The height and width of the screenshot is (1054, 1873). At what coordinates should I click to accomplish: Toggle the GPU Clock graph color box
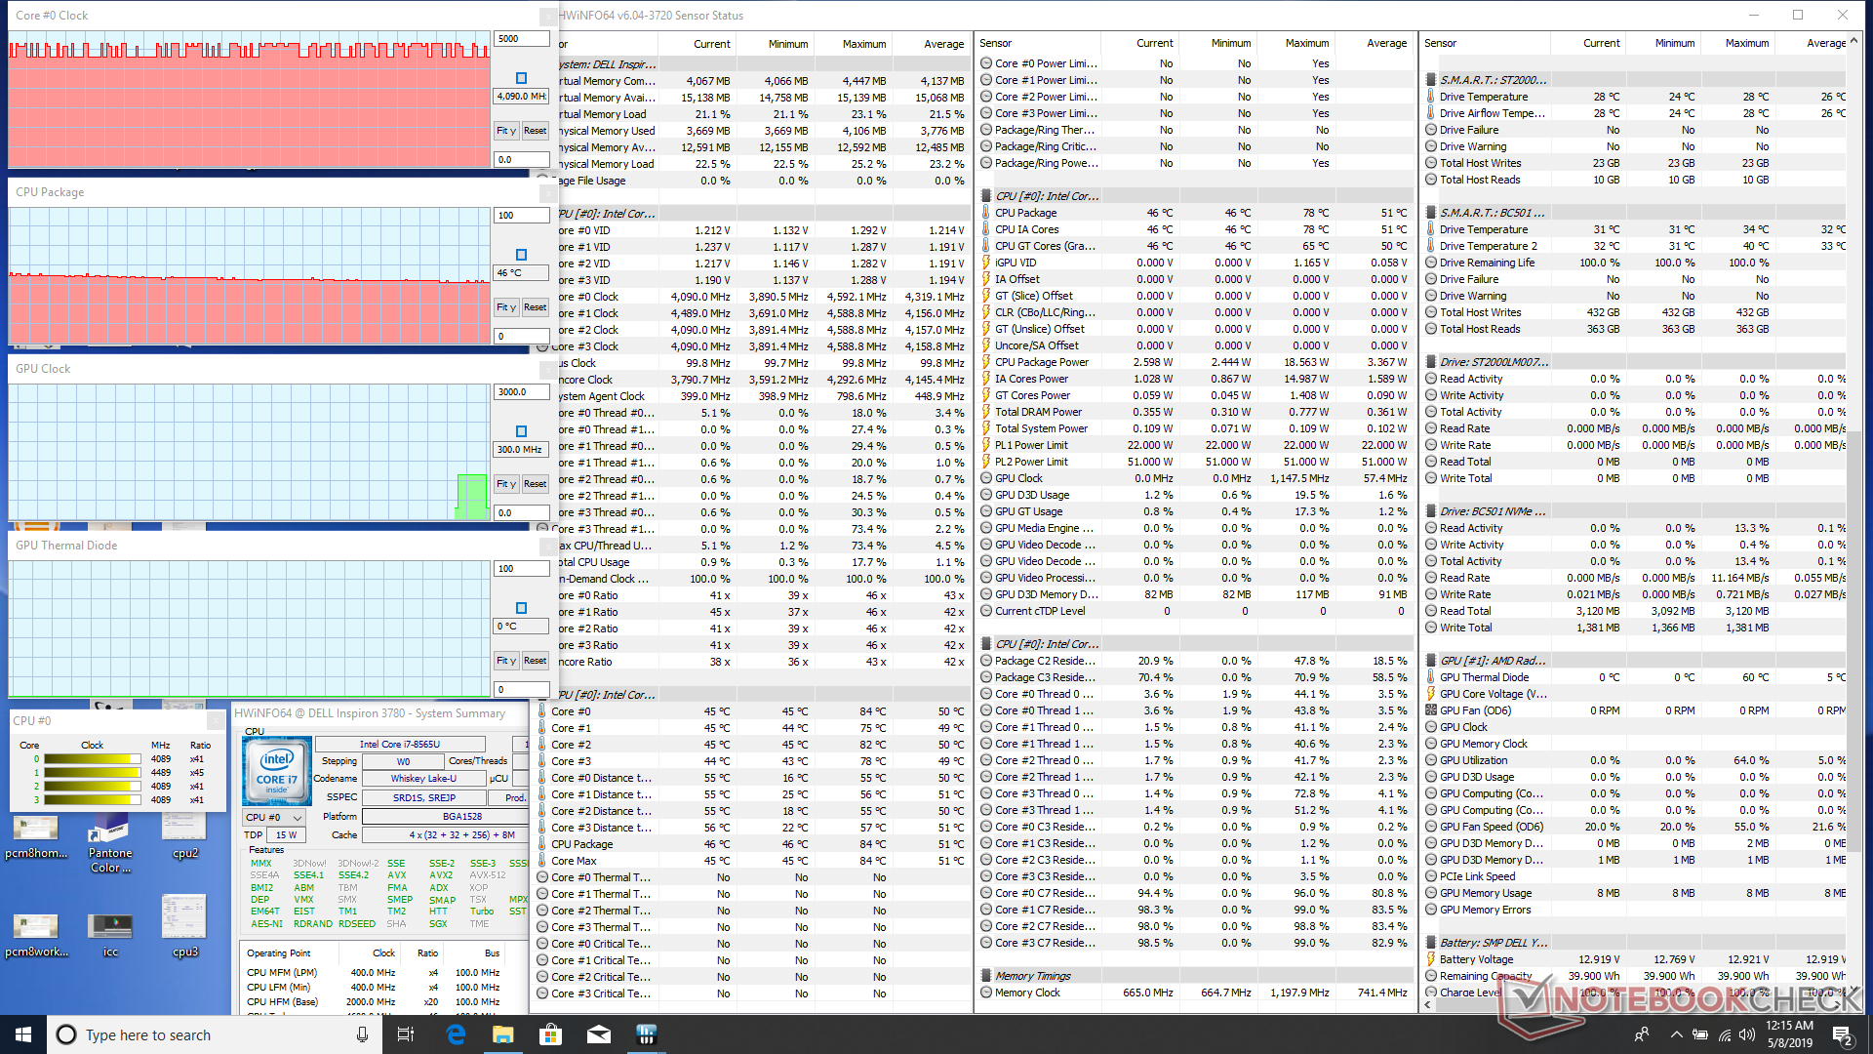click(x=521, y=431)
